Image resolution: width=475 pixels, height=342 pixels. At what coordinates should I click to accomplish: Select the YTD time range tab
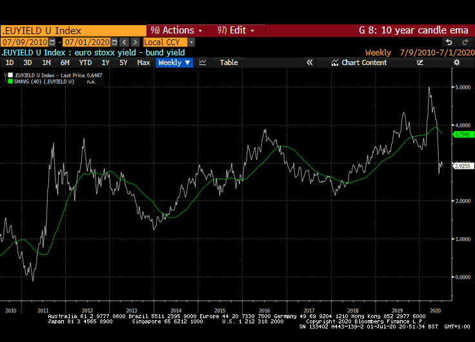pyautogui.click(x=85, y=62)
